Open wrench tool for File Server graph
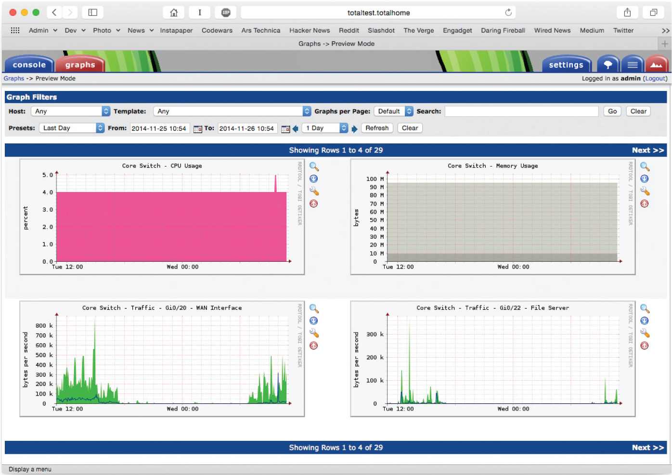 [645, 333]
